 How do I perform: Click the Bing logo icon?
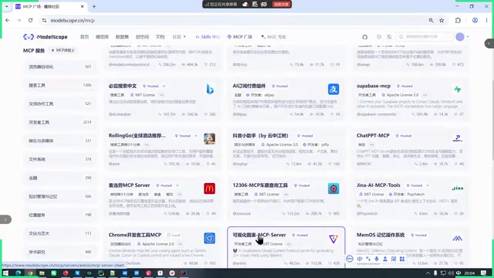pyautogui.click(x=209, y=90)
